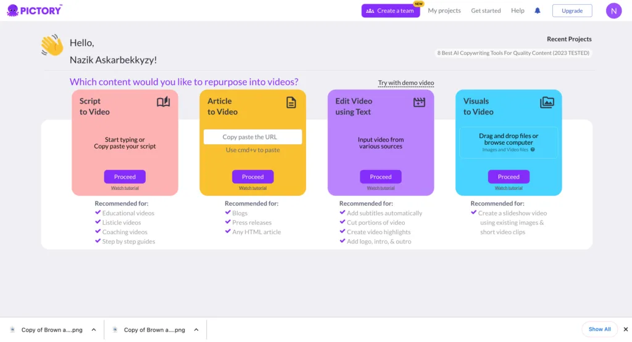Click the Article to Video document icon

[291, 102]
